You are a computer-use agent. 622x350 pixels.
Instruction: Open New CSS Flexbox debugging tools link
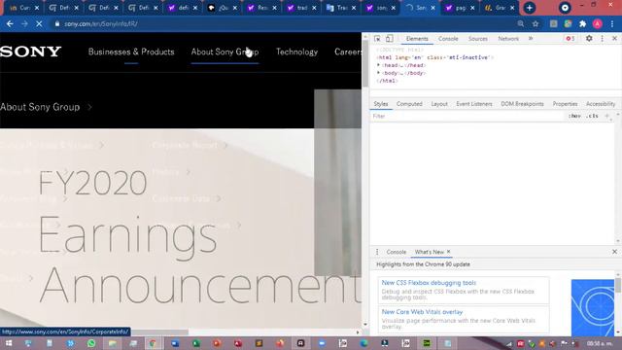click(x=429, y=283)
